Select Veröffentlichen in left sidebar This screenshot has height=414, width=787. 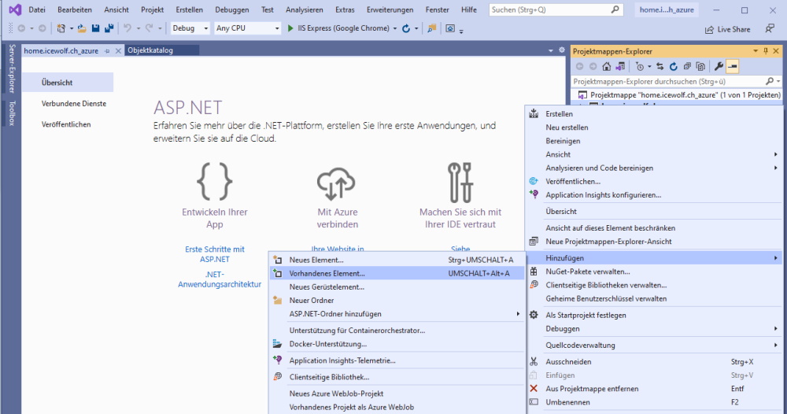(x=66, y=124)
